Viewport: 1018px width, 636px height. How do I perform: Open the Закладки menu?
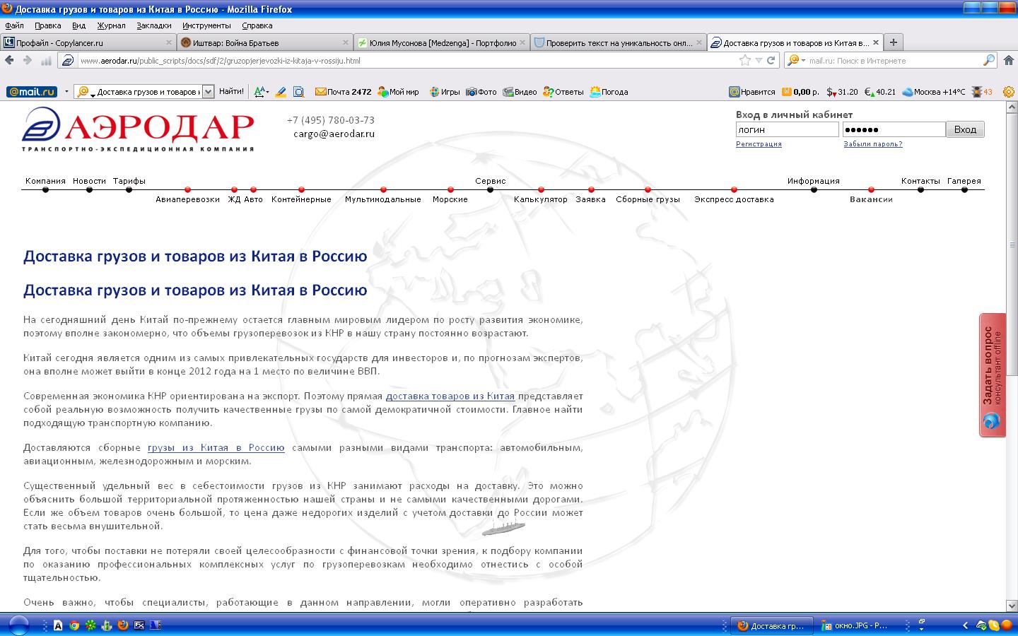(154, 25)
